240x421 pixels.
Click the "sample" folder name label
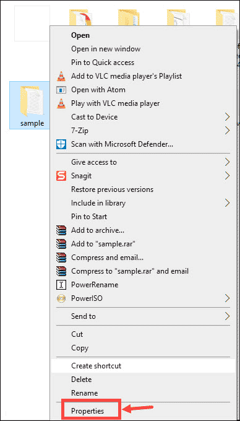coord(32,123)
